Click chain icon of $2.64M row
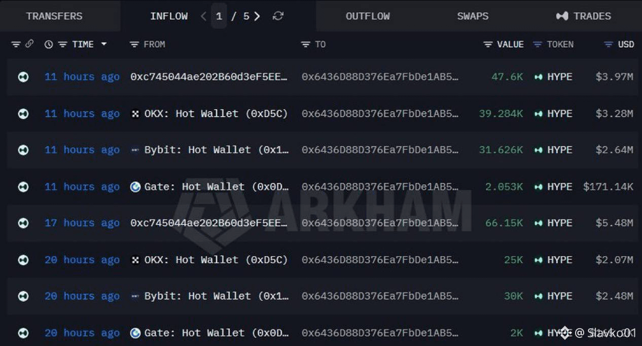 pos(23,150)
